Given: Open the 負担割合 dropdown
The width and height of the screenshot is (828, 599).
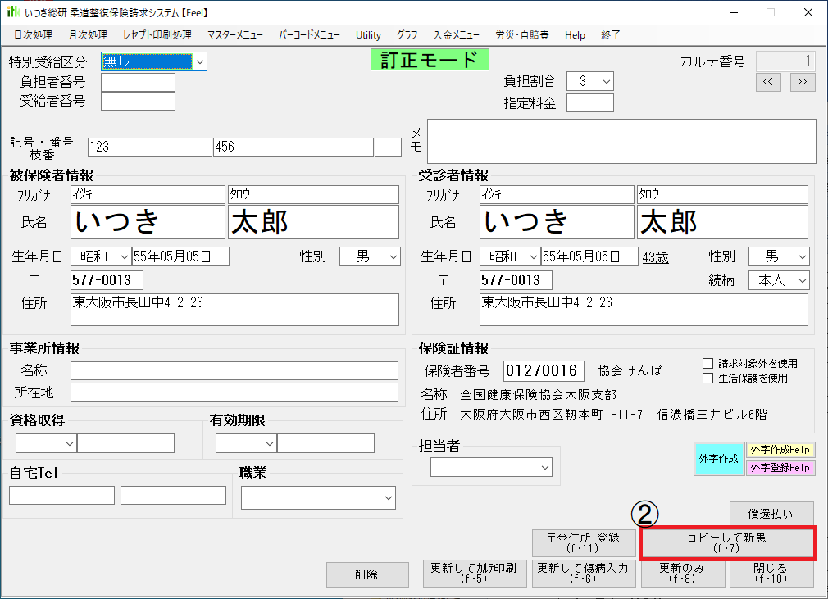Looking at the screenshot, I should tap(606, 81).
